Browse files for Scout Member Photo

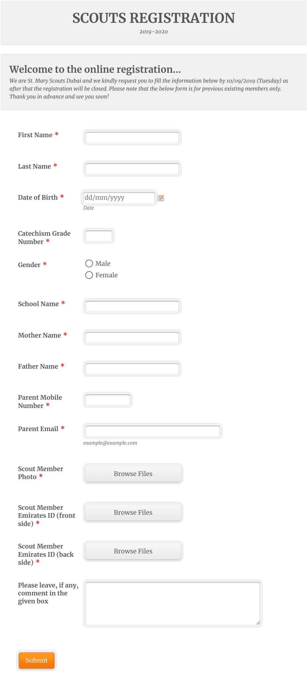coord(133,474)
